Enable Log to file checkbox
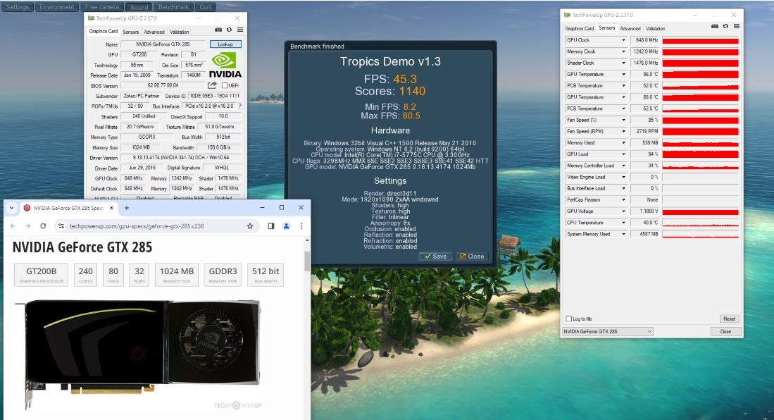The width and height of the screenshot is (774, 420). [x=569, y=319]
